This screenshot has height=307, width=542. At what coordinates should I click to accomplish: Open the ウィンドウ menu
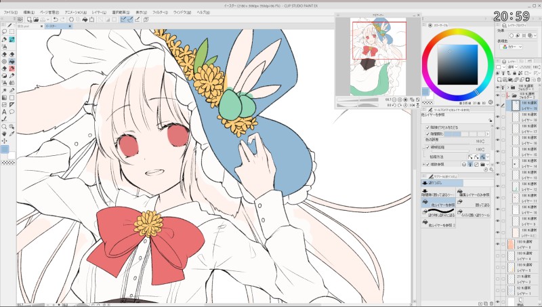(x=182, y=12)
